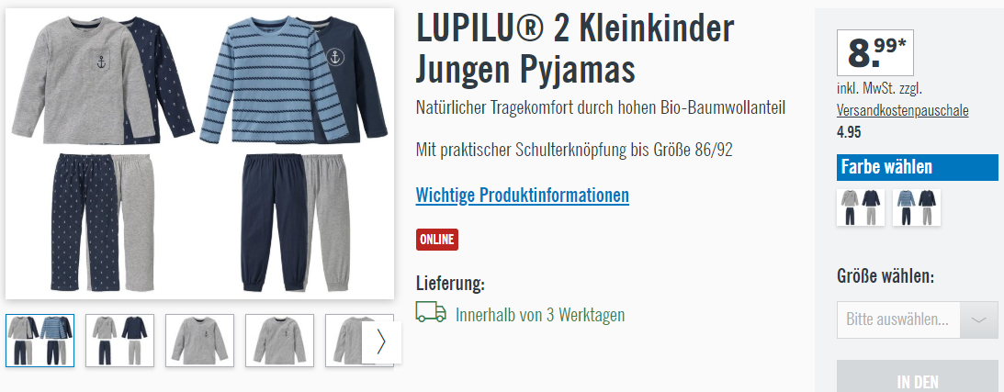The image size is (1004, 392).
Task: Show next thumbnails with the right arrow
Action: point(381,342)
